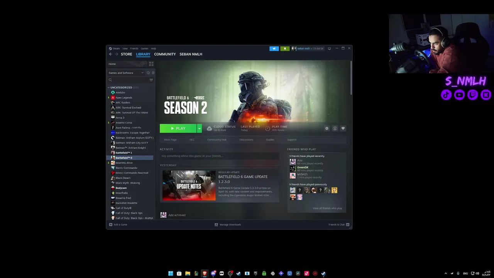494x278 pixels.
Task: Click the activity say something input
Action: point(219,156)
